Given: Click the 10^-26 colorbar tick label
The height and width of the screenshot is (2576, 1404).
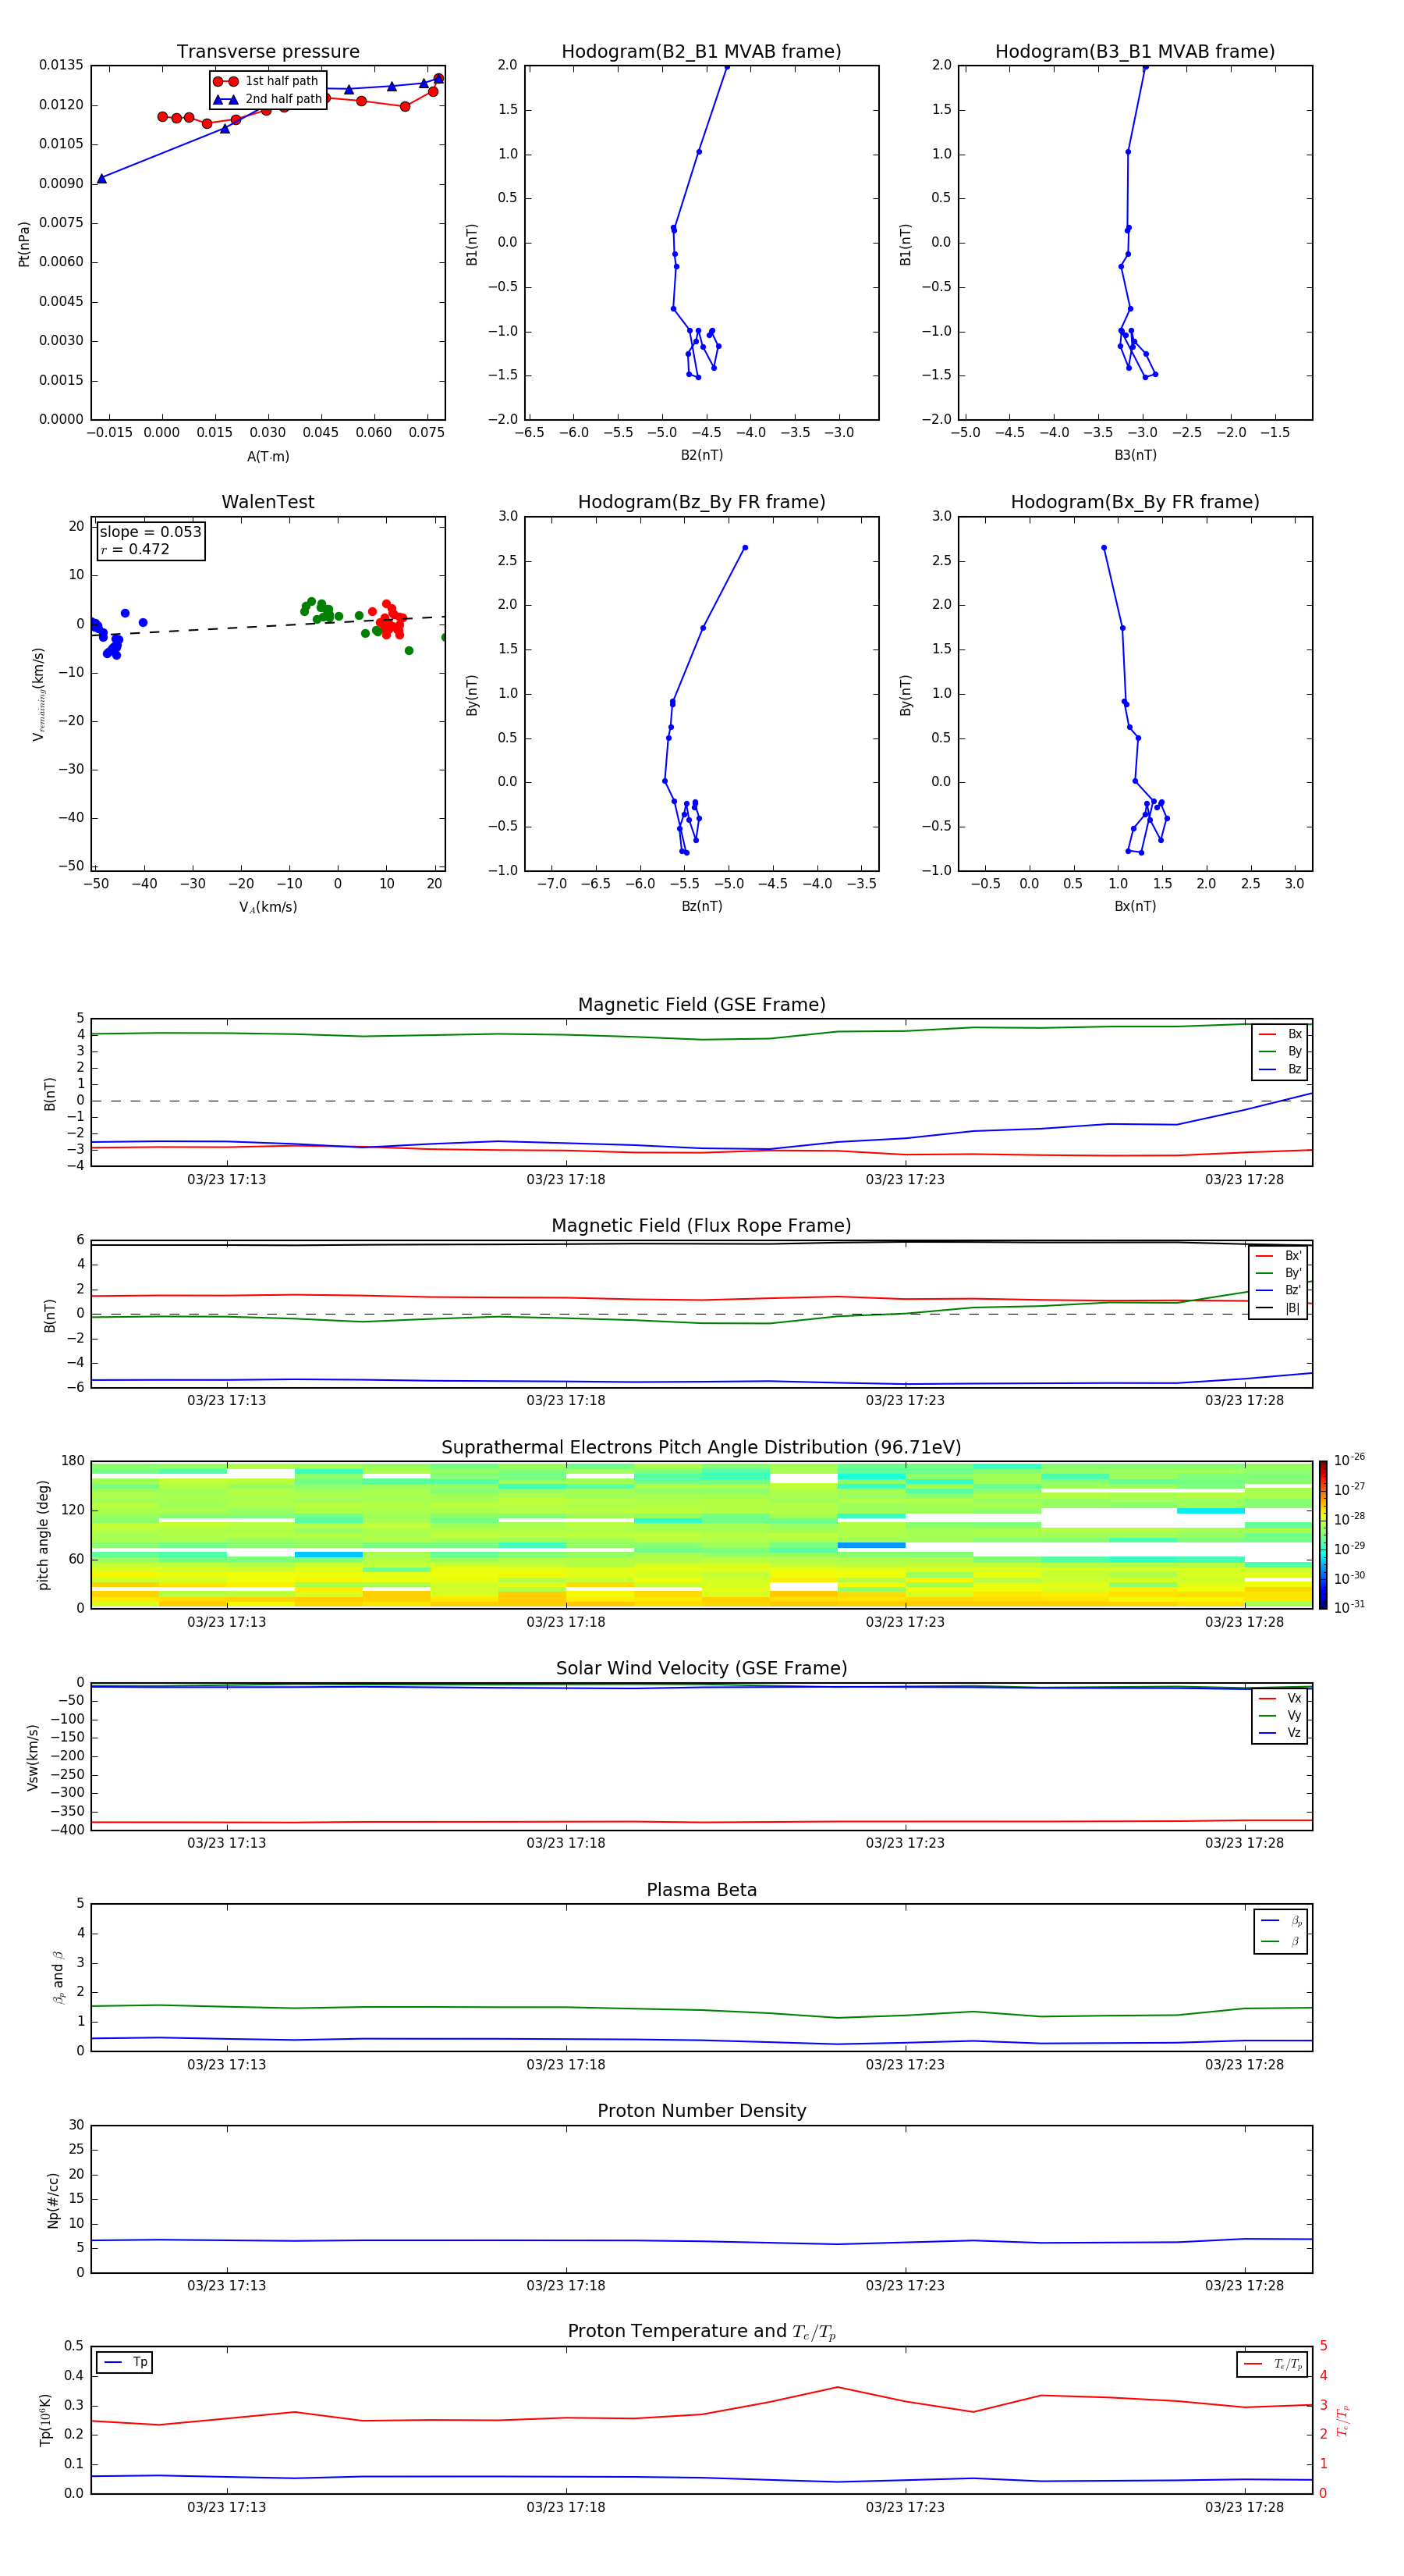Looking at the screenshot, I should pos(1349,1460).
